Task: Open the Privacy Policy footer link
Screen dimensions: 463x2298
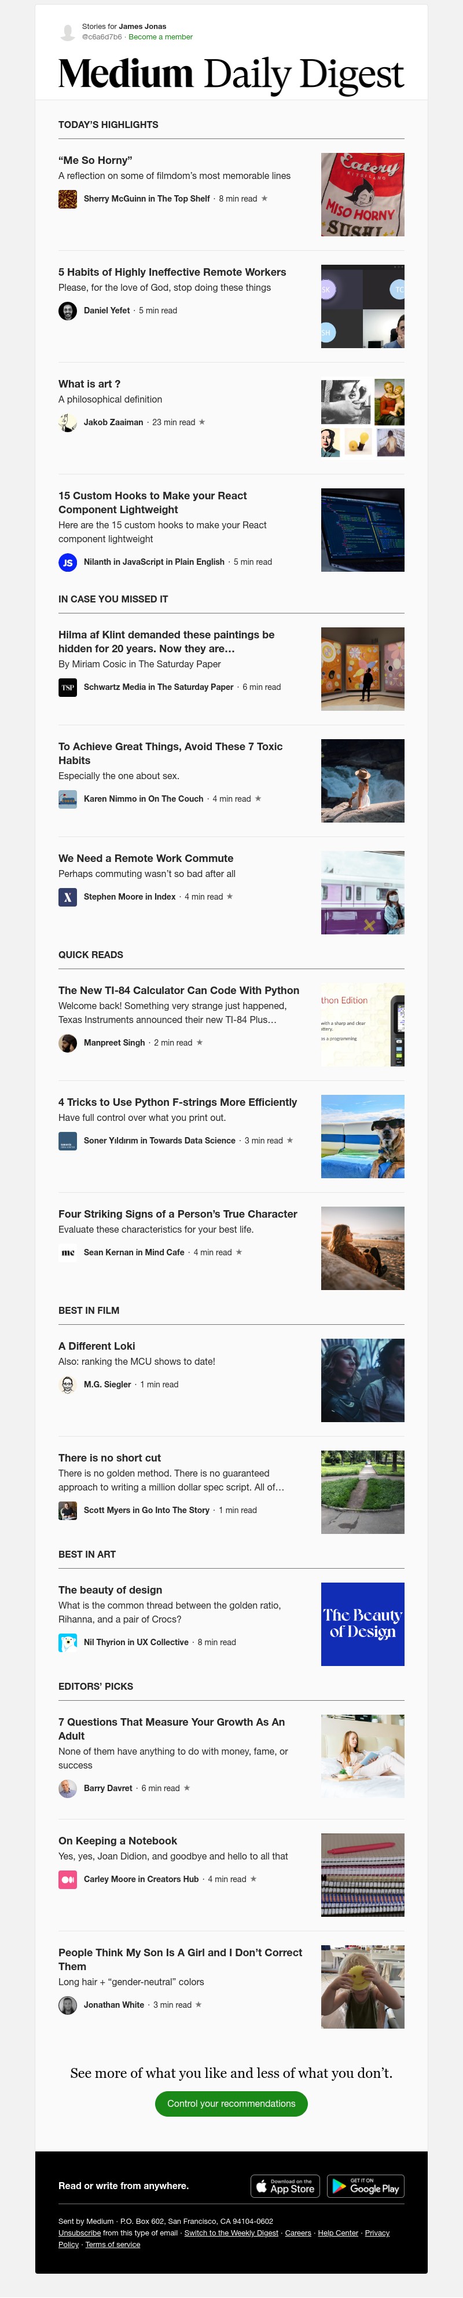Action: coord(377,2233)
